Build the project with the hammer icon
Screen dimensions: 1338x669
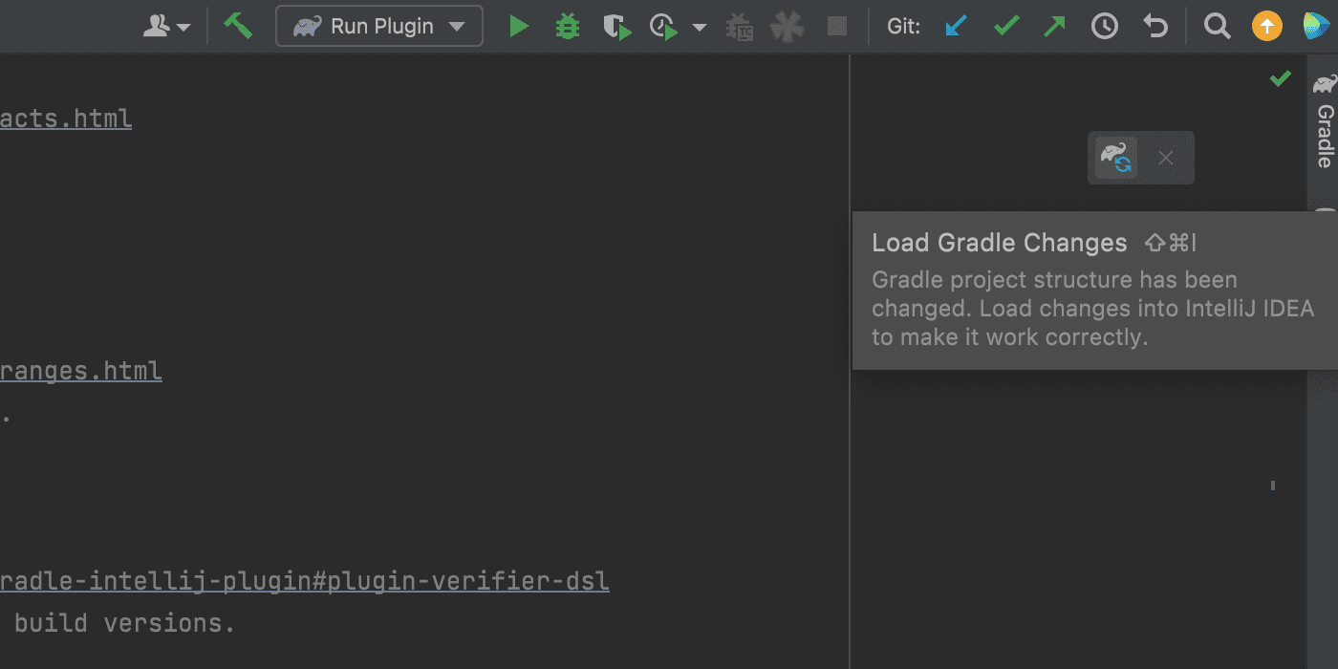tap(237, 26)
